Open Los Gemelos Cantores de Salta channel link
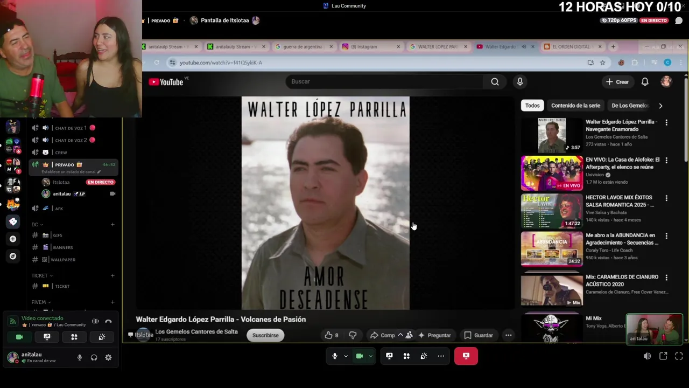This screenshot has width=689, height=388. (196, 331)
